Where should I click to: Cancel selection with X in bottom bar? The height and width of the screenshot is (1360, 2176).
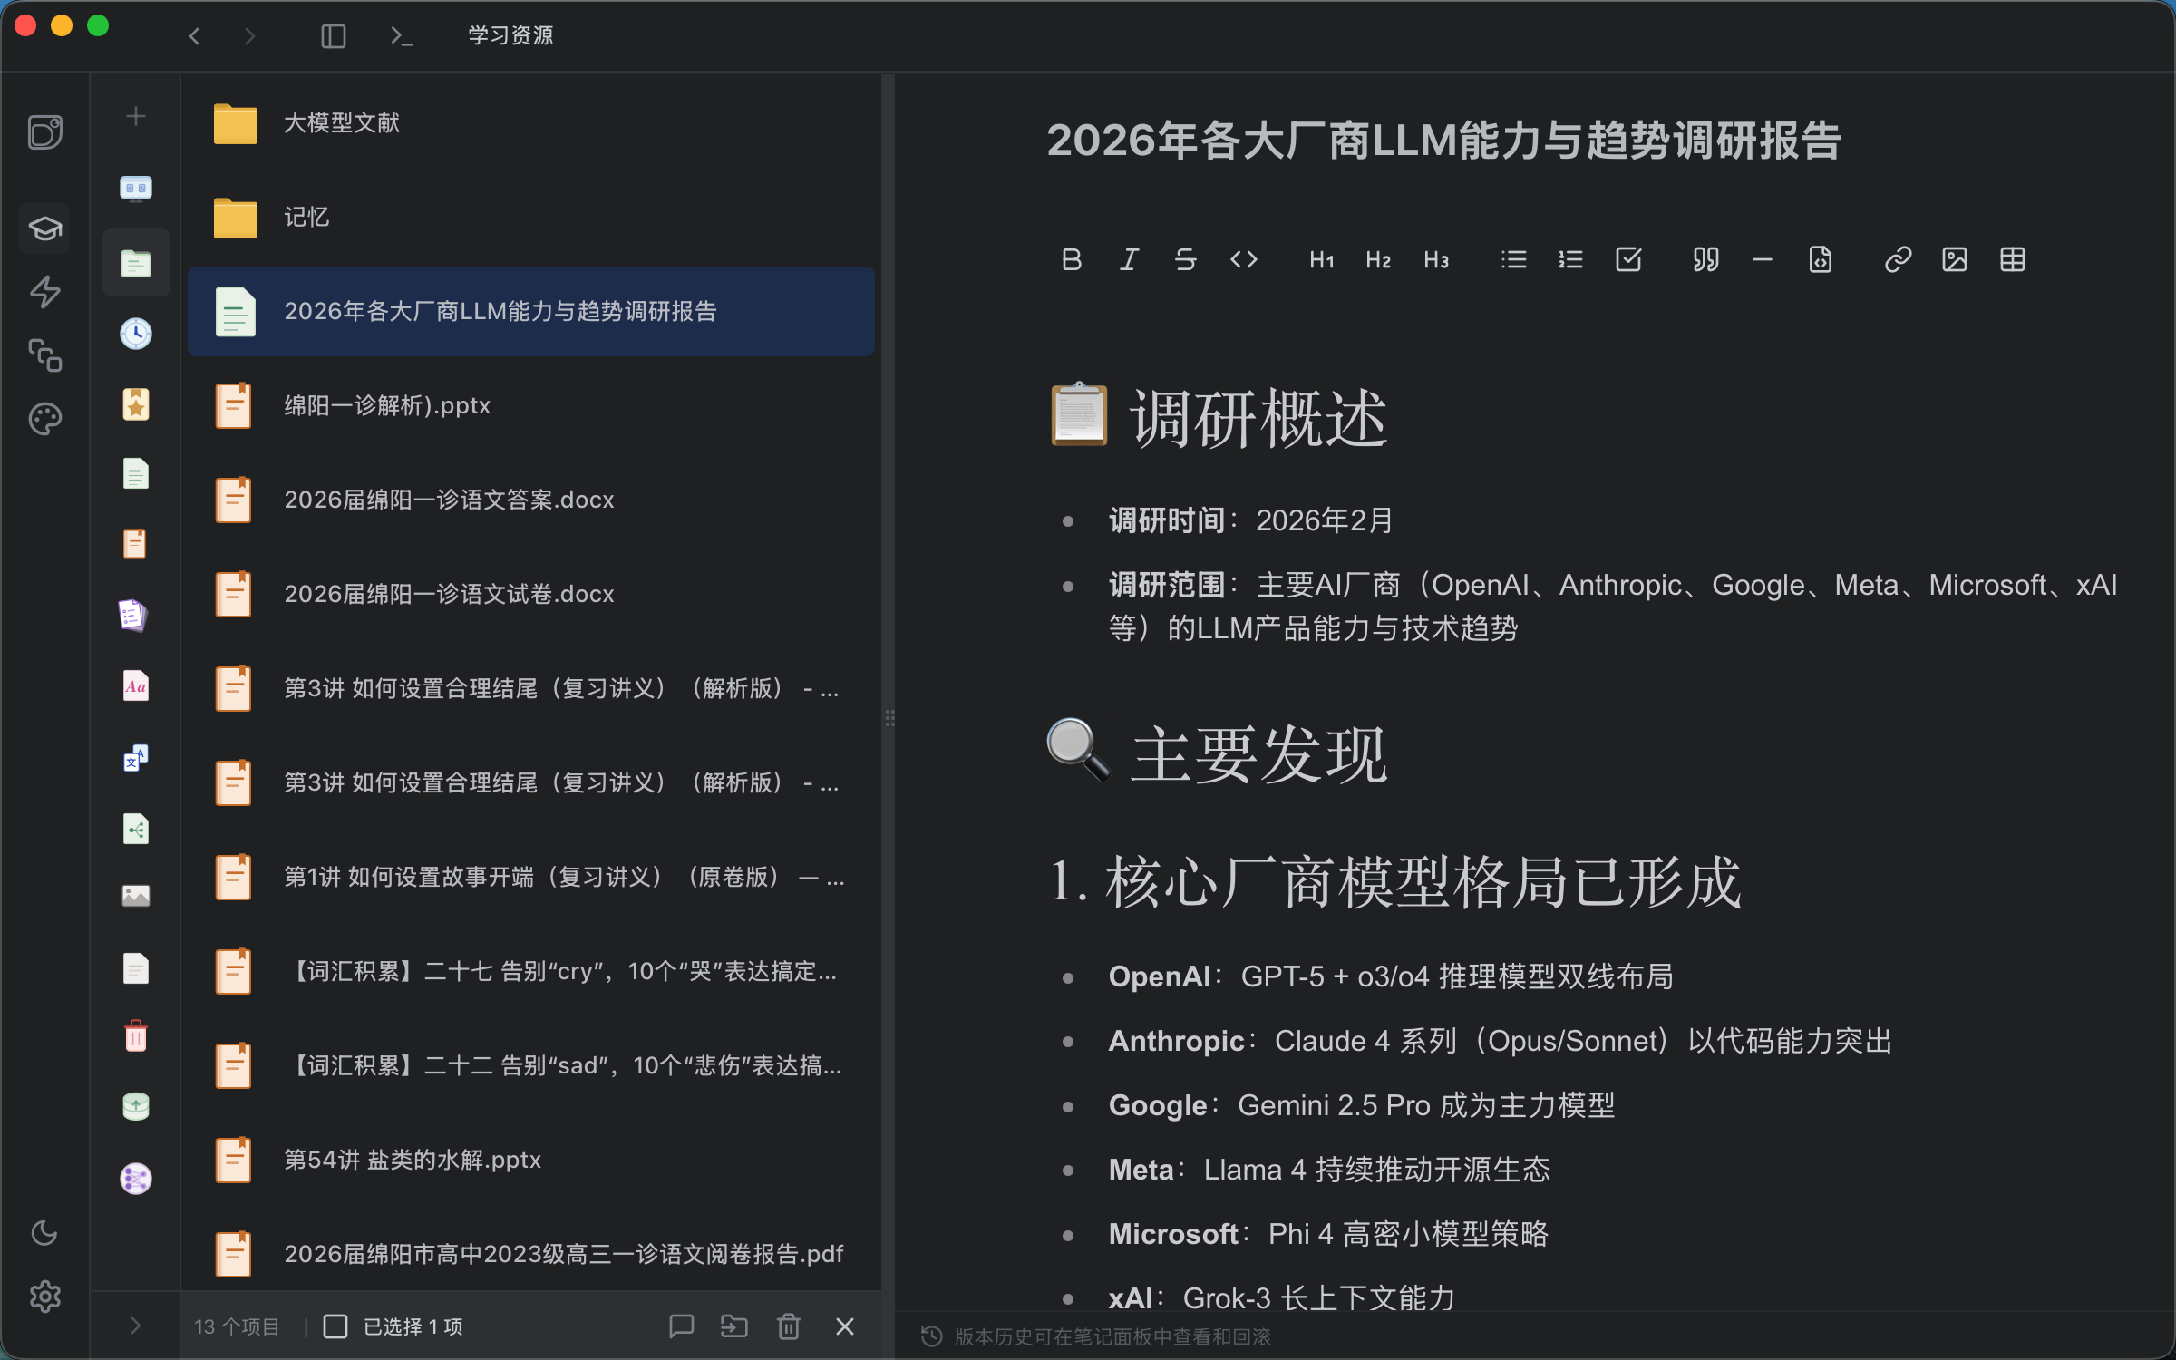tap(845, 1326)
